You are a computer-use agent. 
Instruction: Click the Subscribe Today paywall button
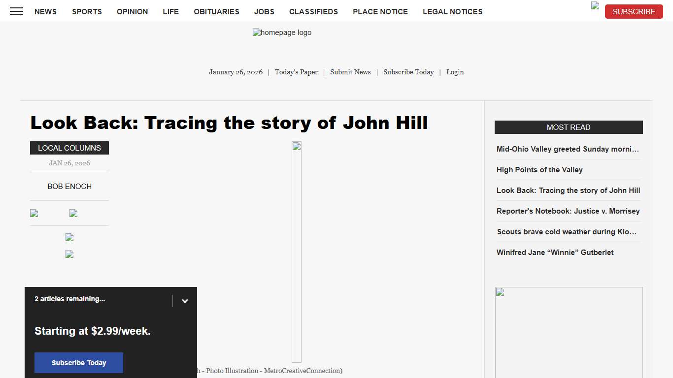point(78,363)
